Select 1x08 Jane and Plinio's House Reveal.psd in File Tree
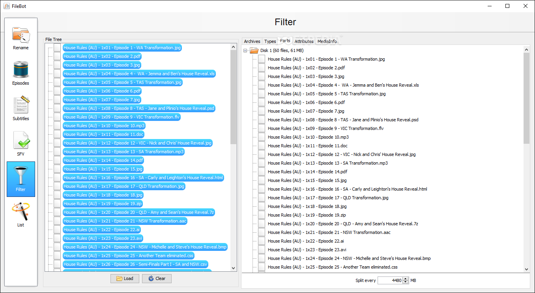Screen dimensions: 535x293 point(139,108)
